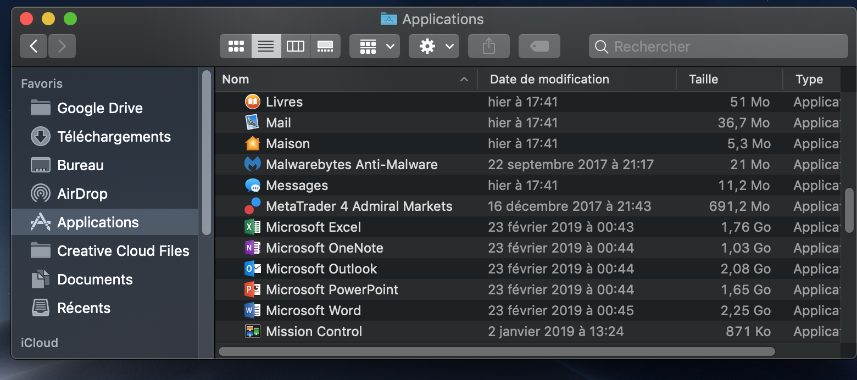This screenshot has height=380, width=857.
Task: Open the action gear menu
Action: (x=433, y=46)
